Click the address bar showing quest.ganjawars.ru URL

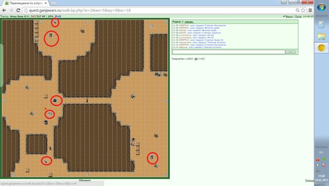160,10
